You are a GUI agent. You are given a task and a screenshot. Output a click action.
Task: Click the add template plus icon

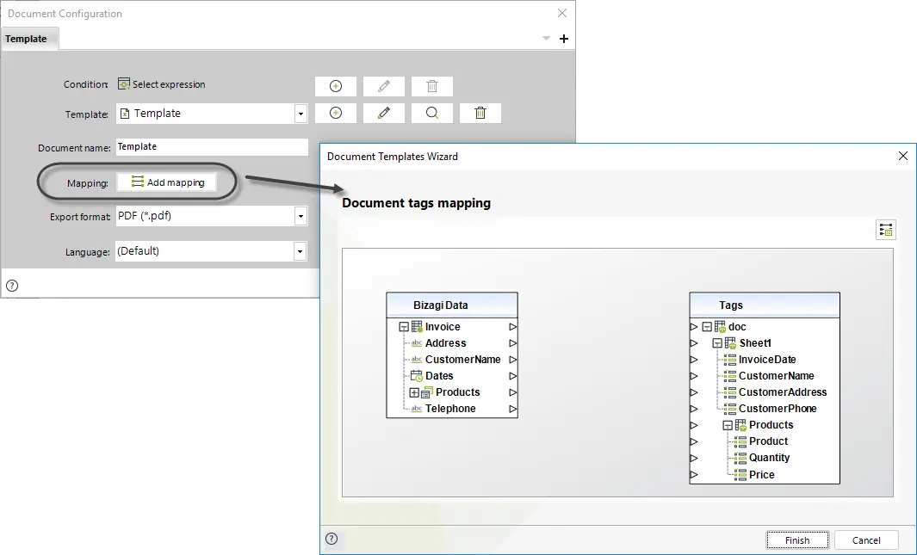coord(336,113)
